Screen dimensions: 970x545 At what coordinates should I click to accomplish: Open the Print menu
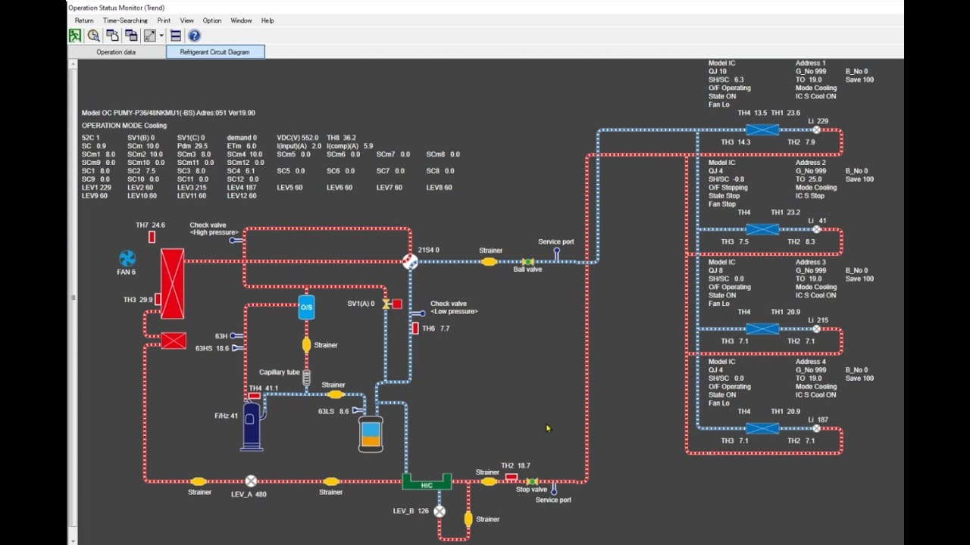[x=164, y=20]
